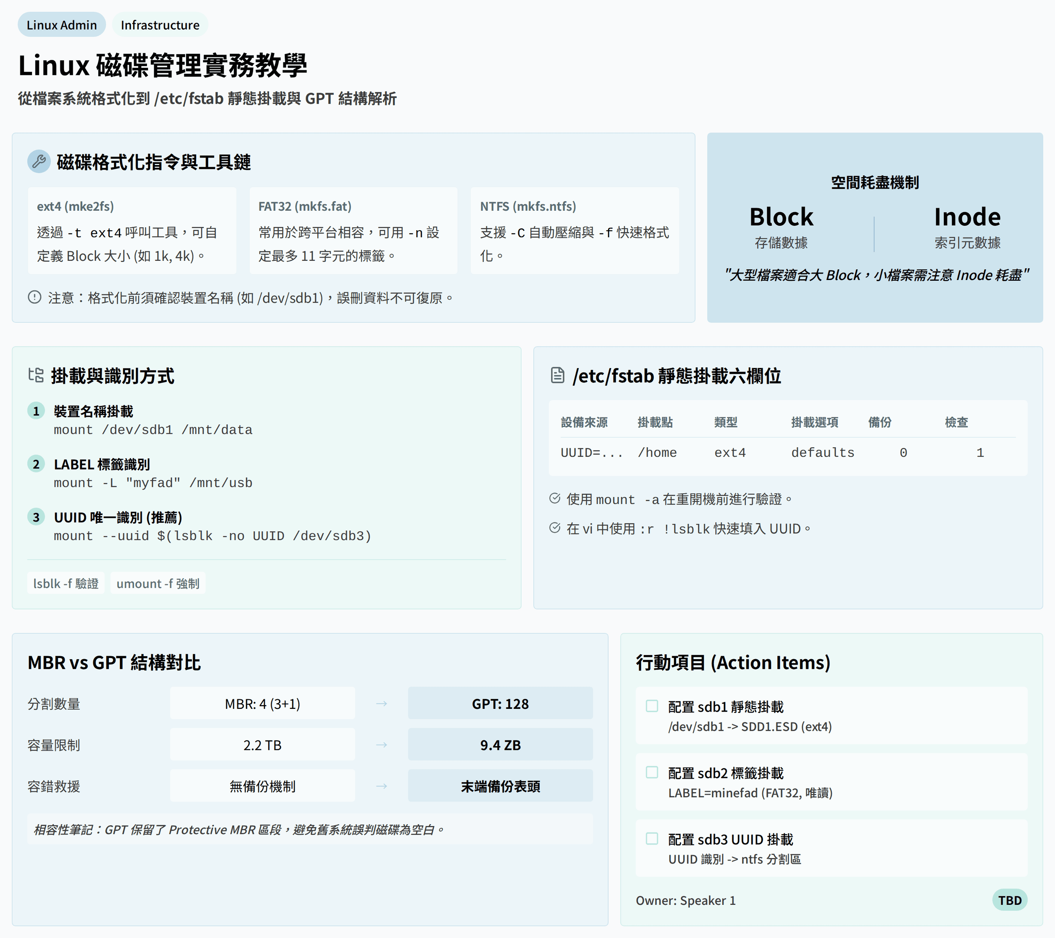Screen dimensions: 1055x938
Task: Click the arrow icon in the 分割數量 row
Action: [381, 704]
